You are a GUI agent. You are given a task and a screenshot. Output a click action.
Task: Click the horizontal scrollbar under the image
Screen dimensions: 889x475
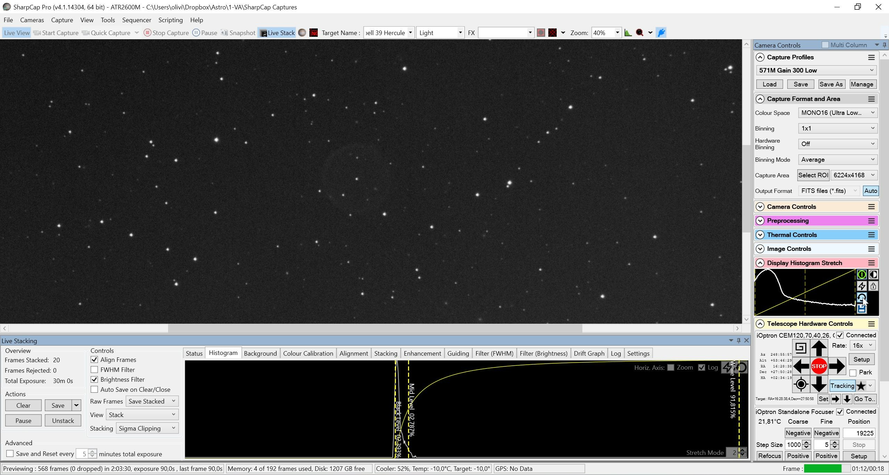[x=375, y=328]
